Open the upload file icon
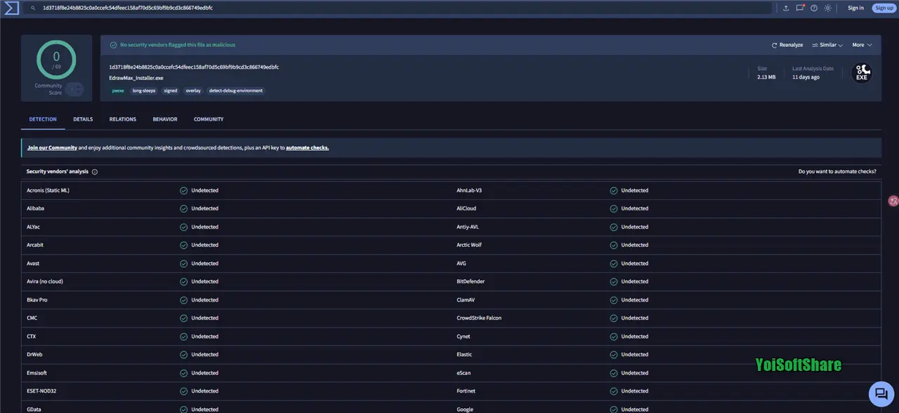The width and height of the screenshot is (899, 413). (786, 8)
